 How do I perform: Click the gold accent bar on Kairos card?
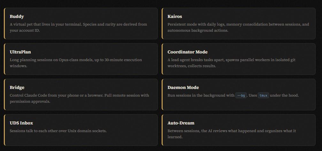[162, 23]
